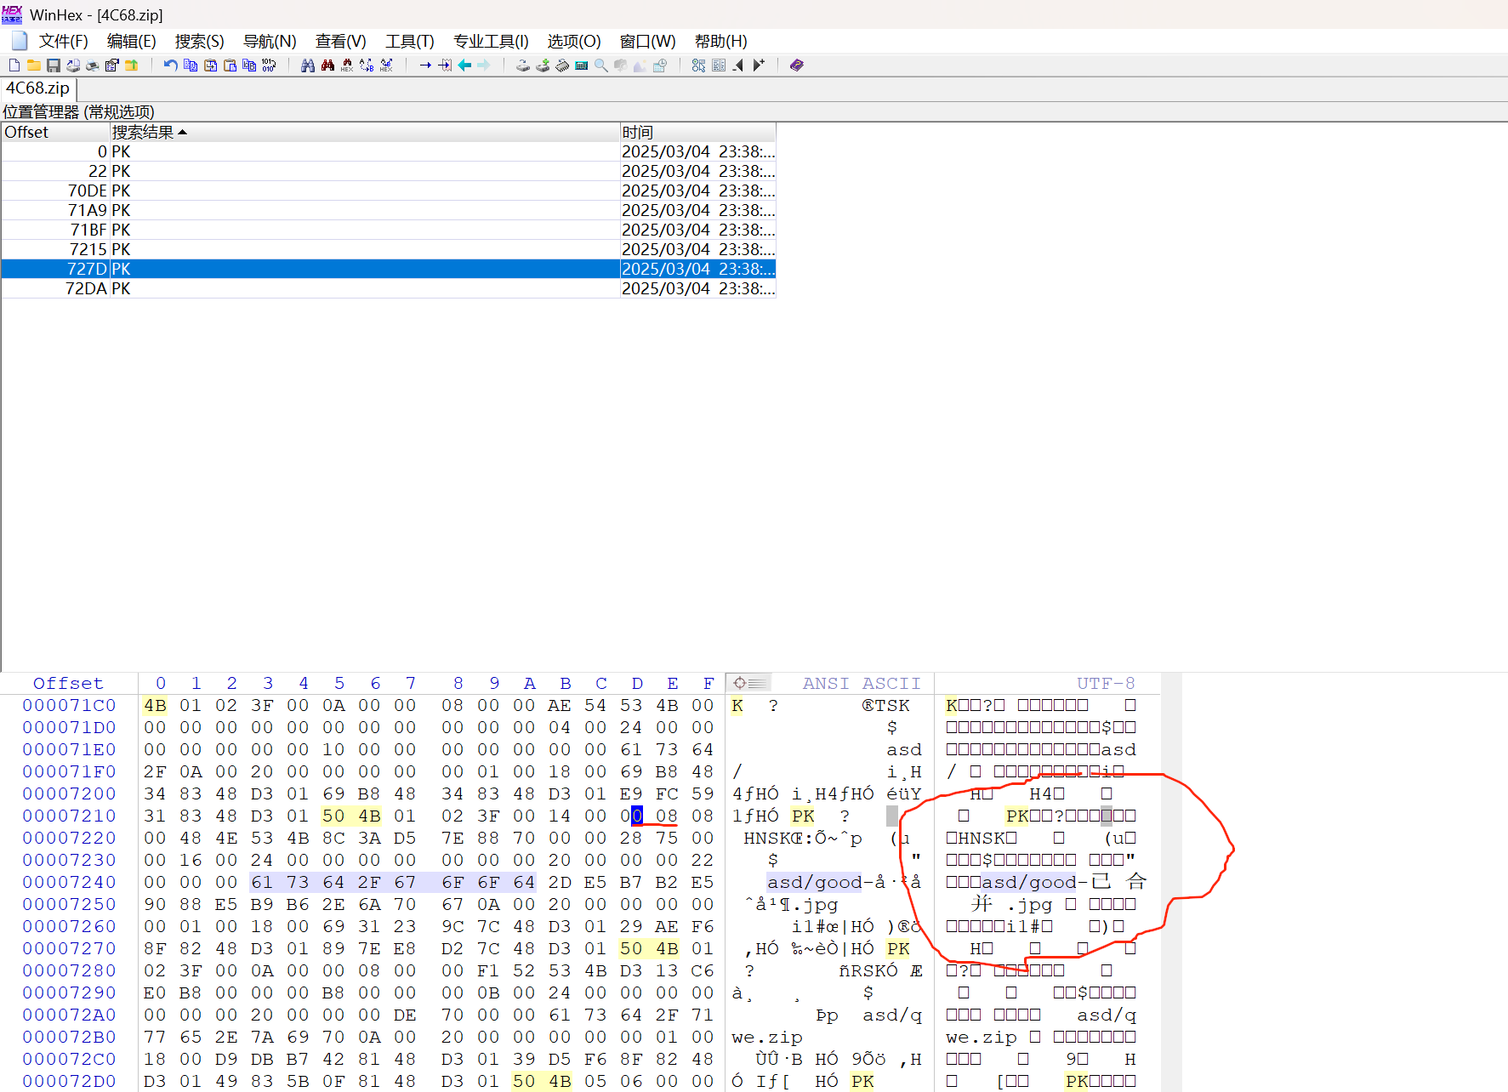Sort by 搜索结果 column header
The width and height of the screenshot is (1508, 1092).
coord(143,132)
